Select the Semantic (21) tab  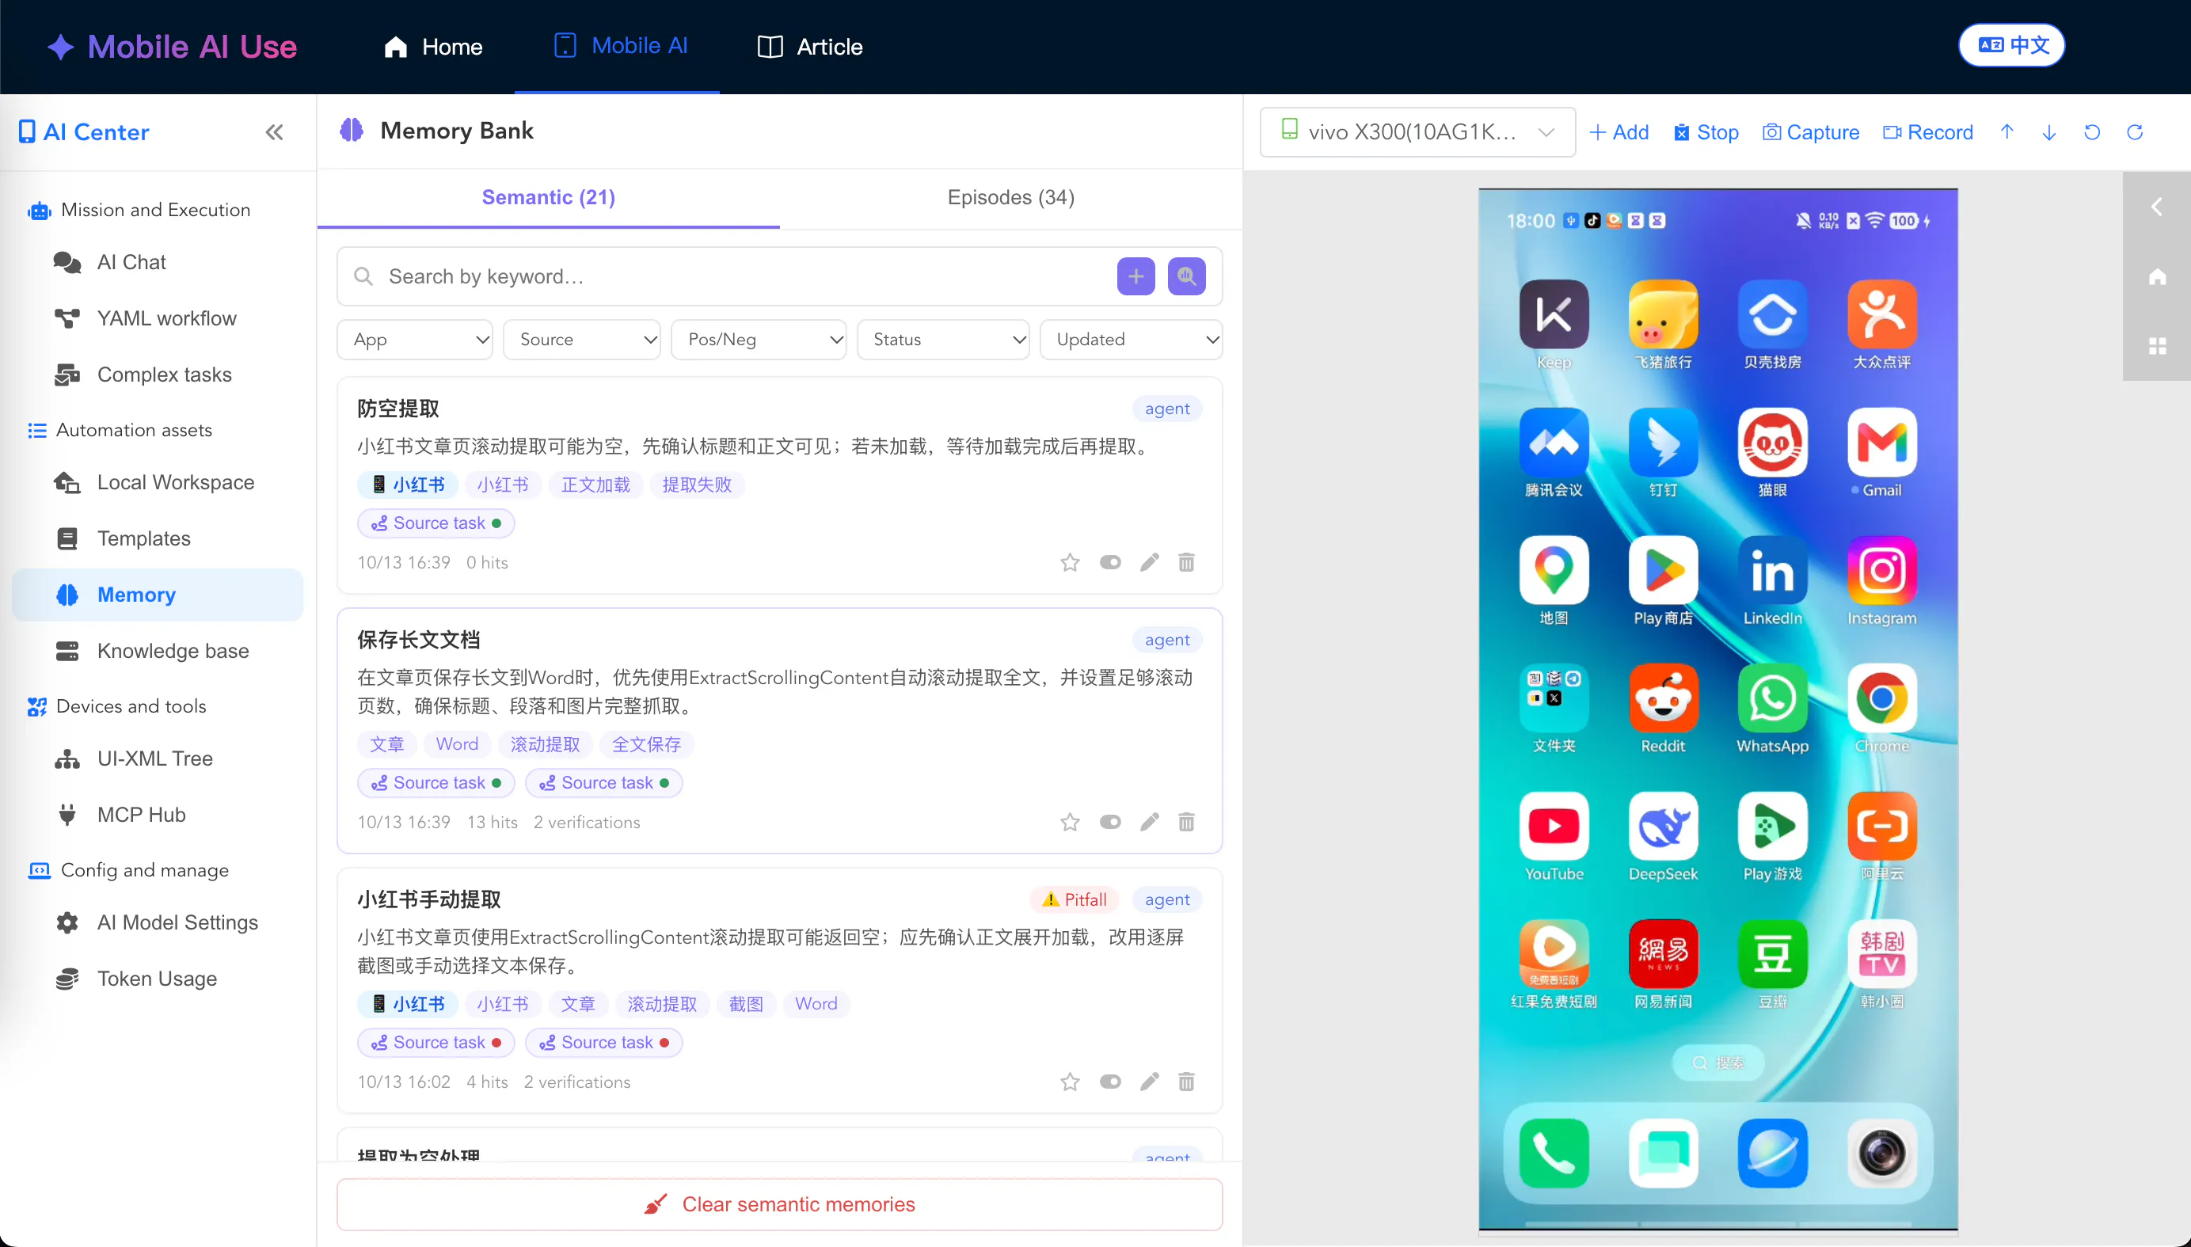click(x=548, y=197)
